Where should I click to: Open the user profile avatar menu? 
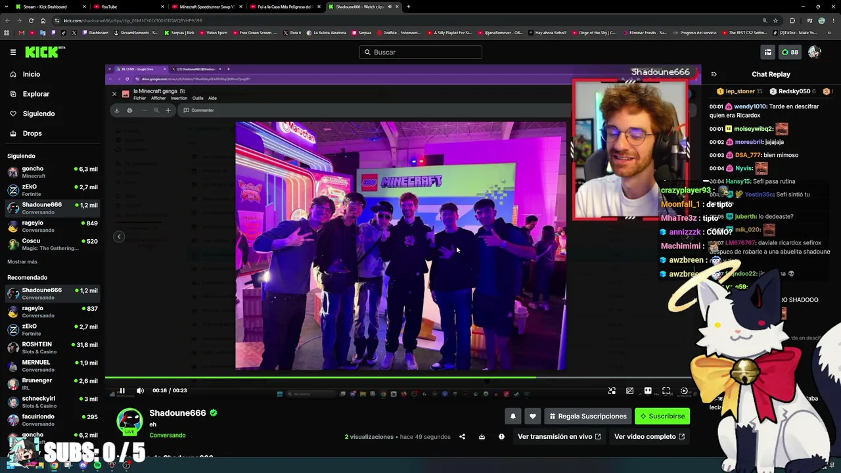click(815, 52)
